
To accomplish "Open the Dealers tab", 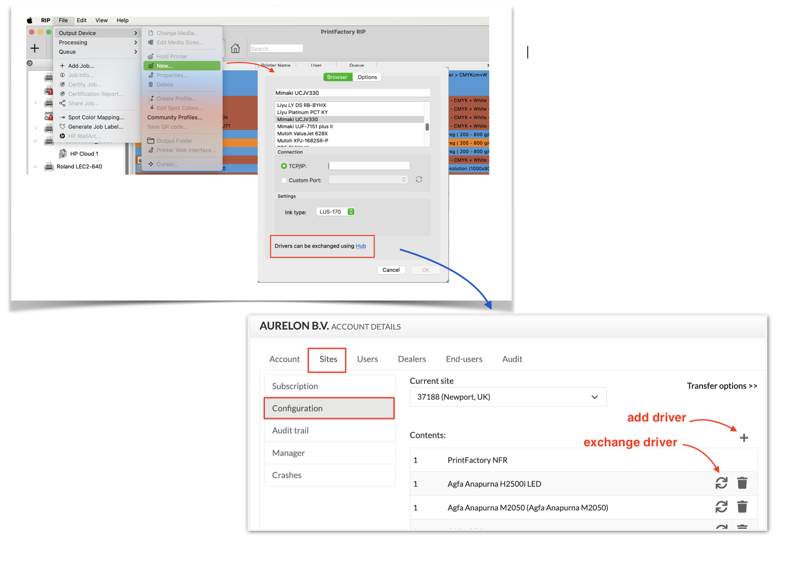I will tap(412, 359).
